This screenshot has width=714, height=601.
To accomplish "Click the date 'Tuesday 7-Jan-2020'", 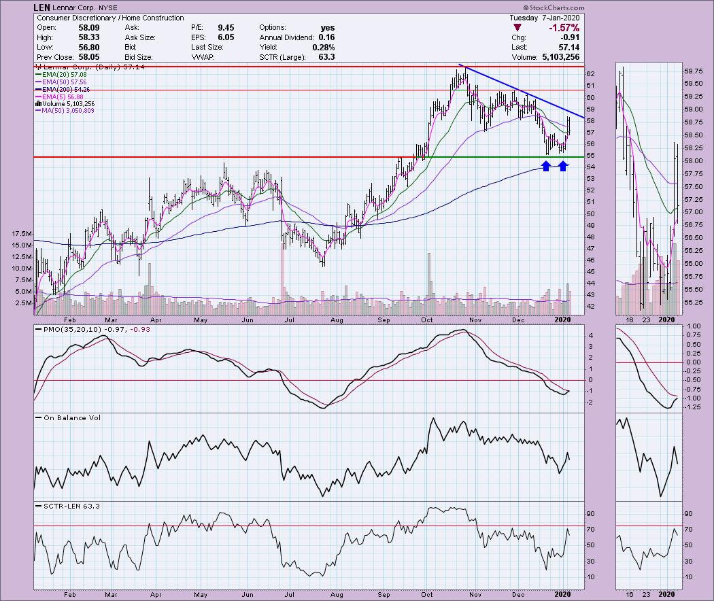I will tap(545, 18).
